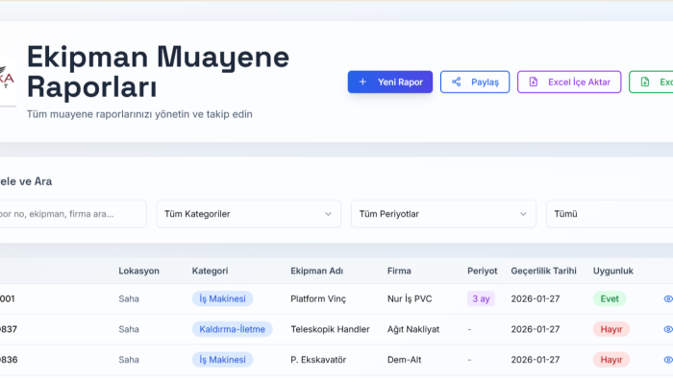This screenshot has height=378, width=673.
Task: Open the Tüm Kategoriler dropdown
Action: 248,214
